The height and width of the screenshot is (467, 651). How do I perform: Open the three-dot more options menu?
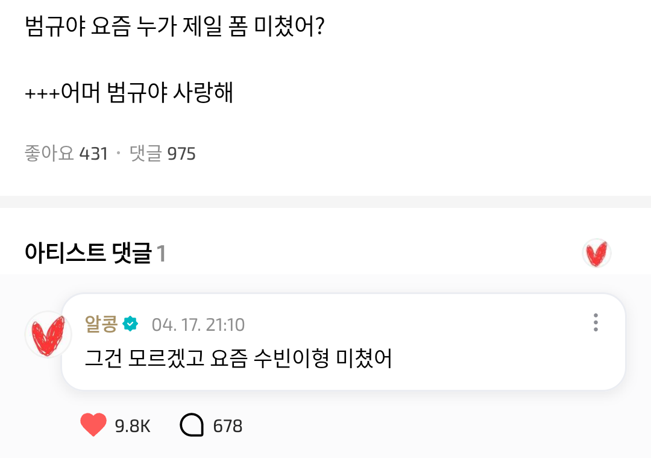pyautogui.click(x=596, y=323)
